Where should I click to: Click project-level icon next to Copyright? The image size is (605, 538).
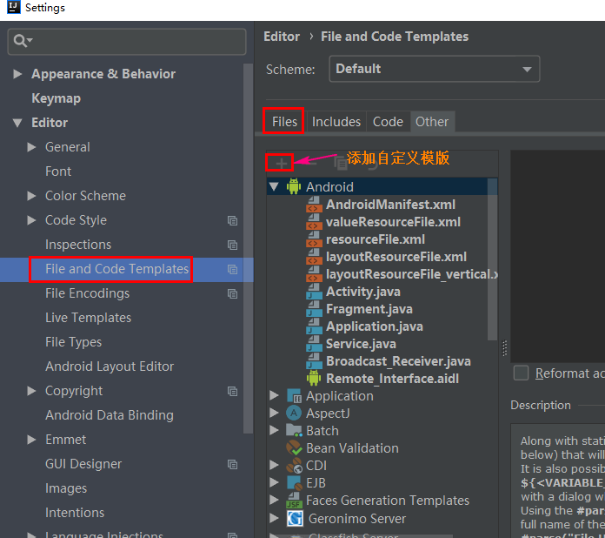click(232, 391)
